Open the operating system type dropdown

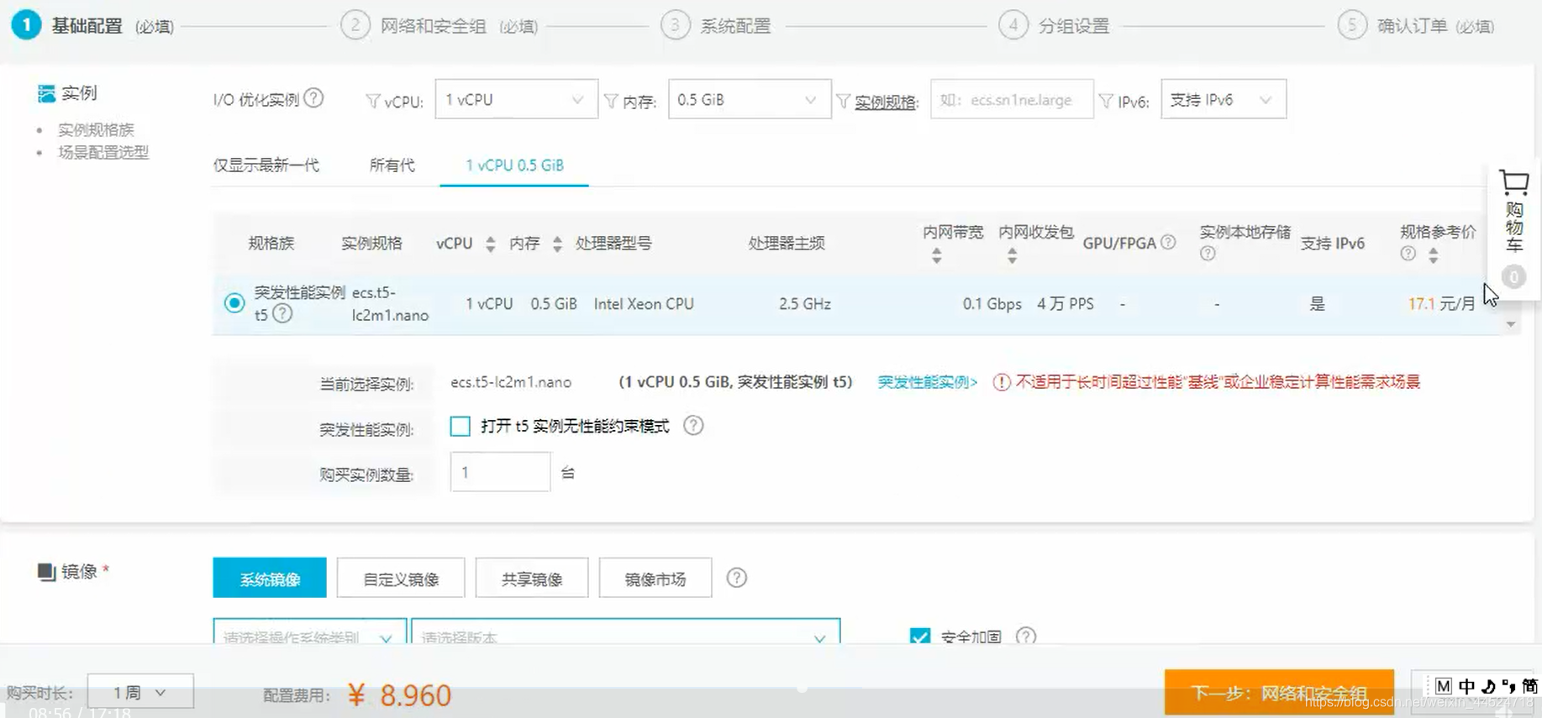[x=309, y=632]
